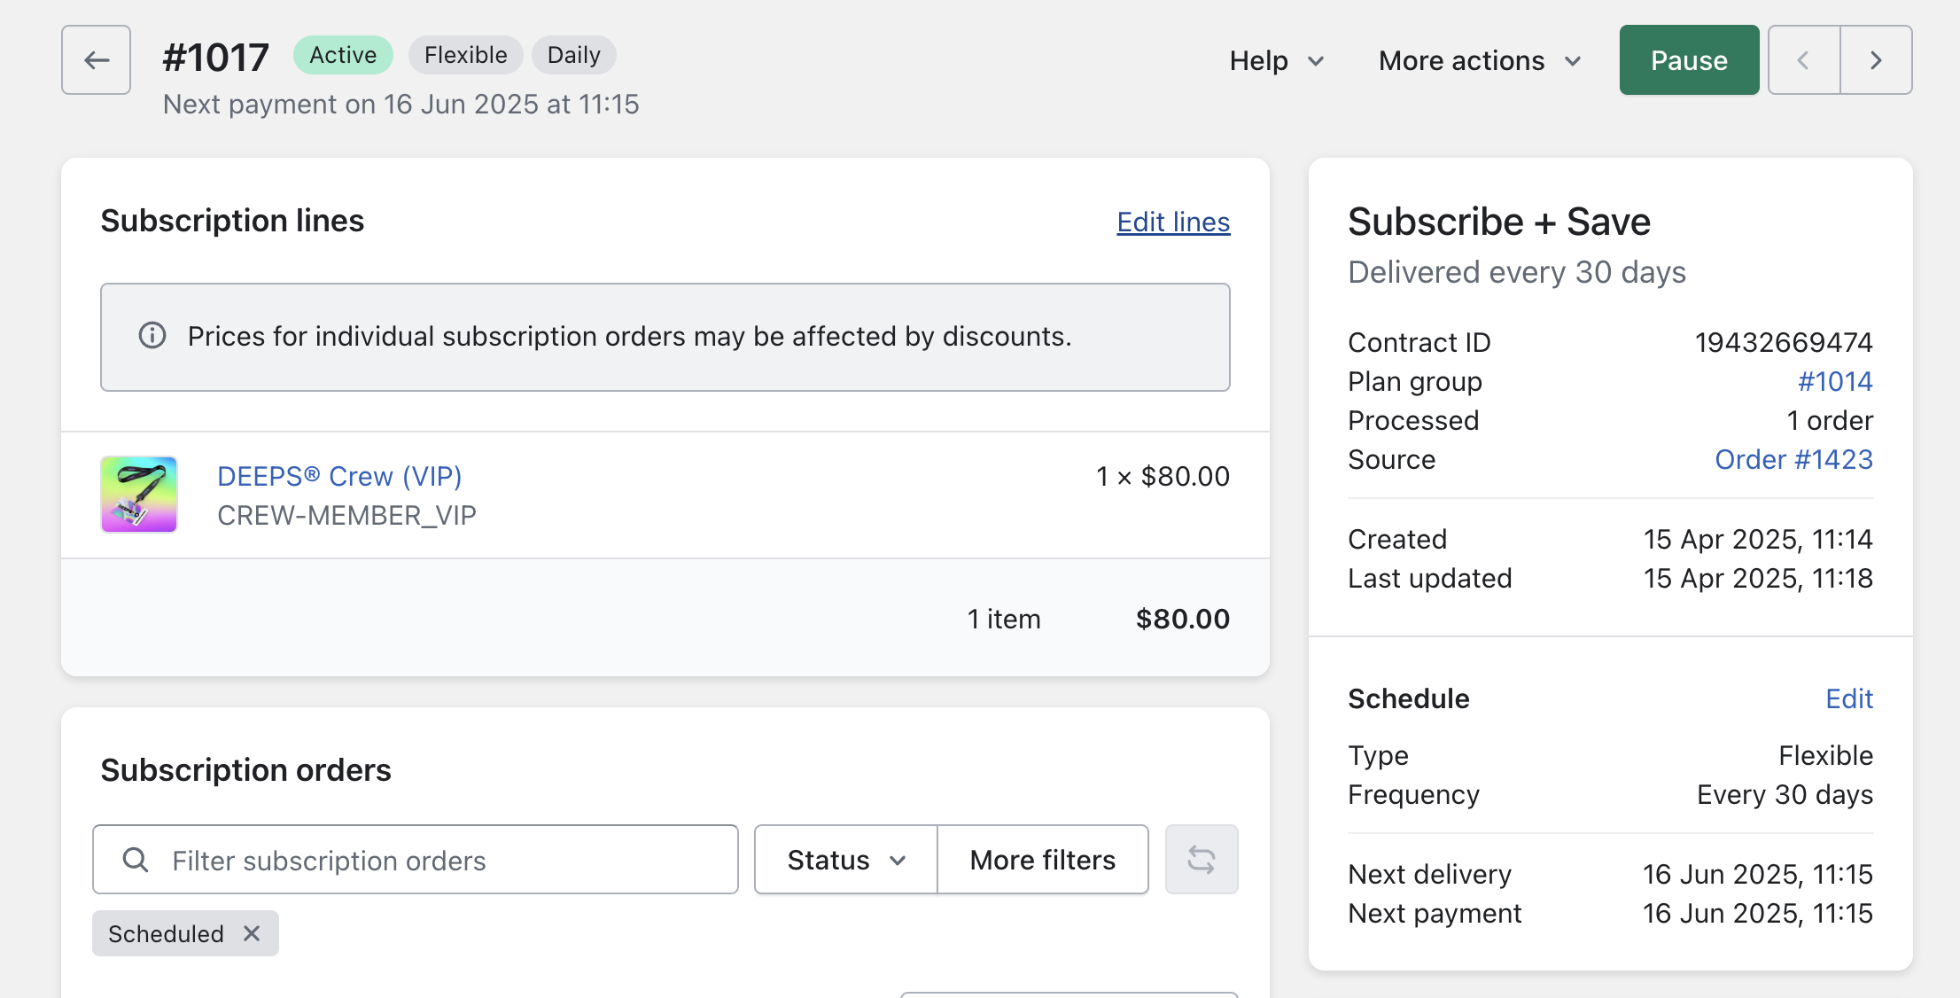Click the More filters button

click(x=1042, y=860)
